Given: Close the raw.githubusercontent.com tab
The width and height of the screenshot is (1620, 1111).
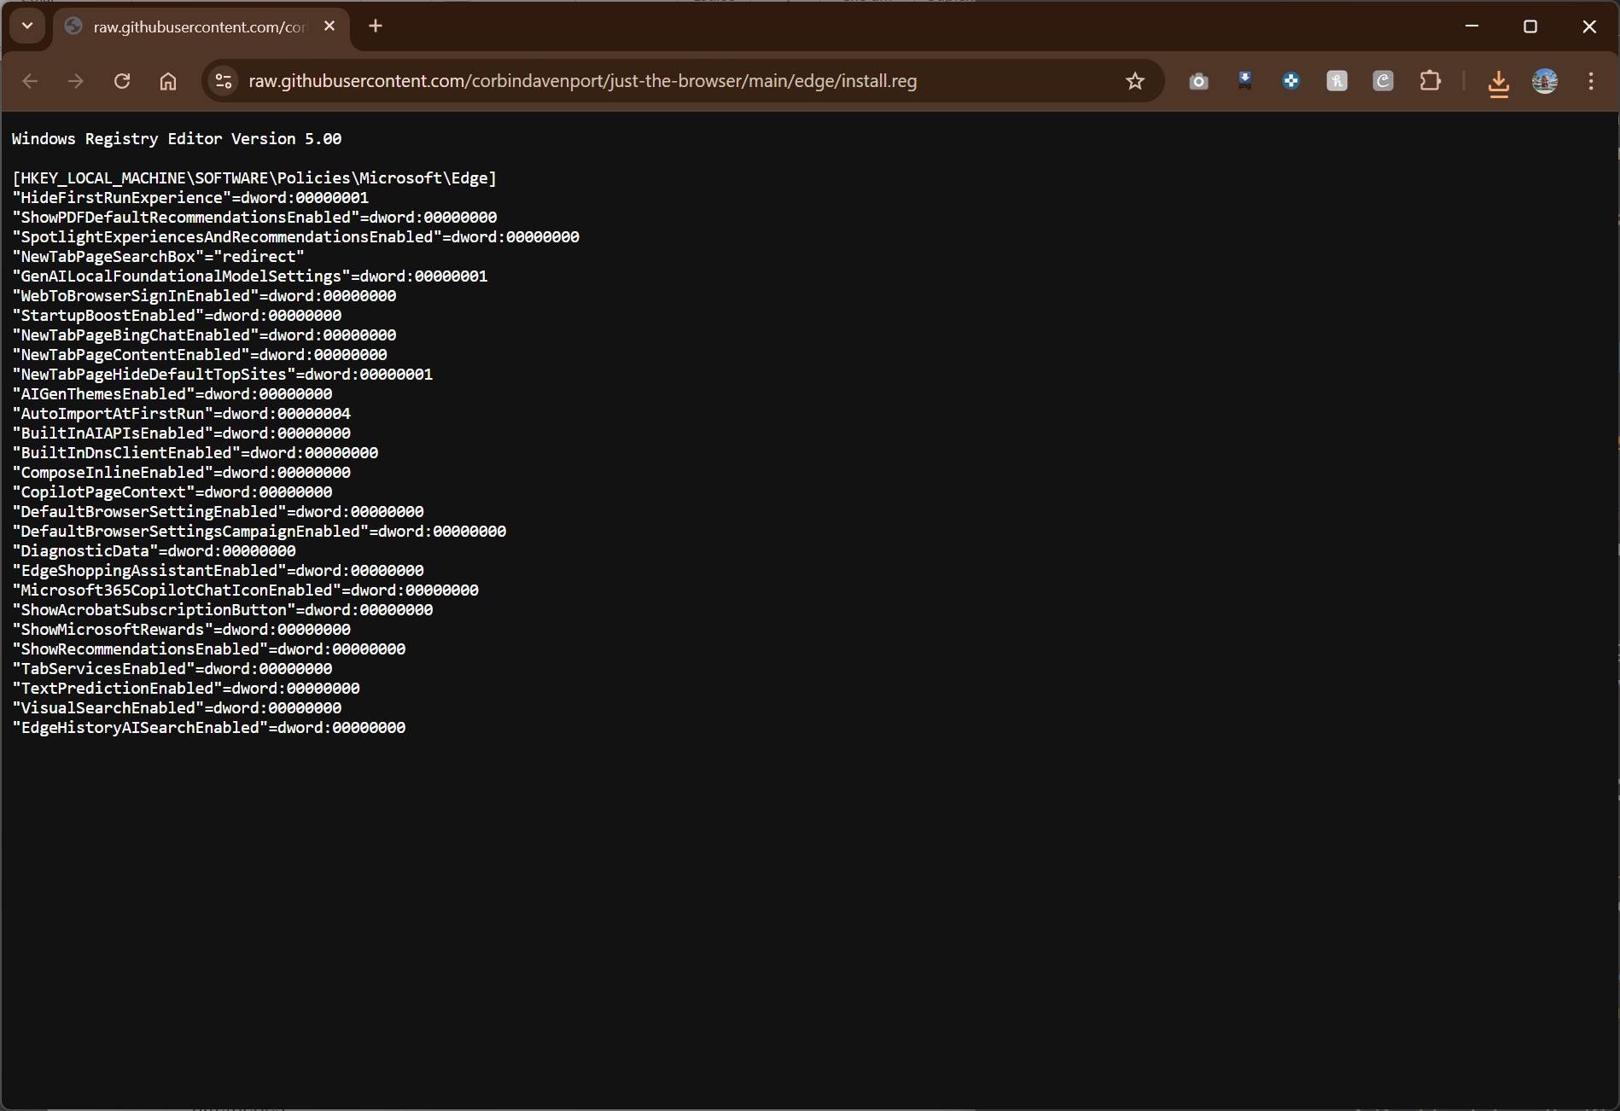Looking at the screenshot, I should pyautogui.click(x=329, y=26).
